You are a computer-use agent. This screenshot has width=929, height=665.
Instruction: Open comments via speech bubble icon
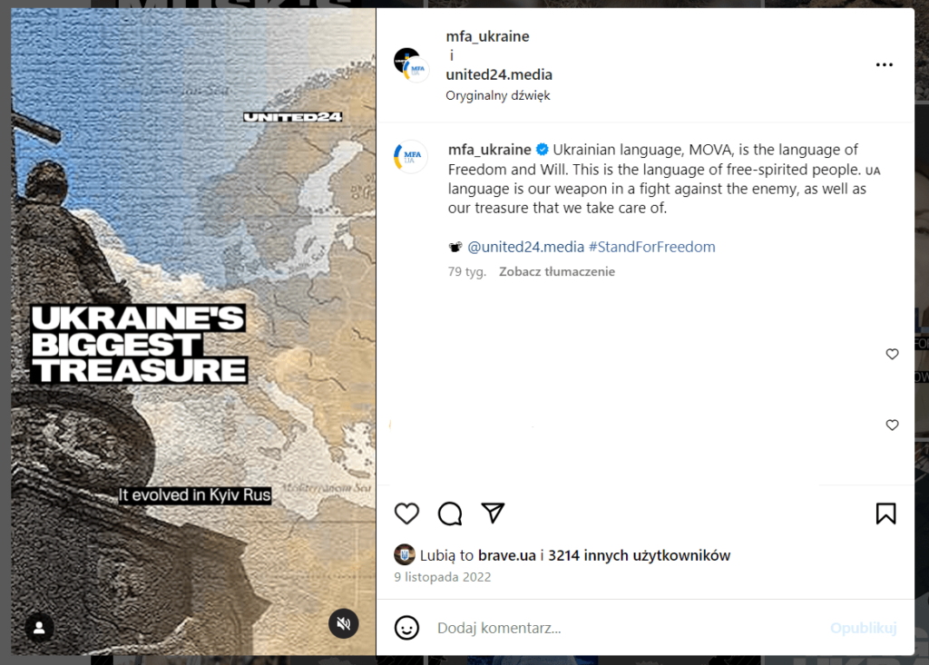450,513
